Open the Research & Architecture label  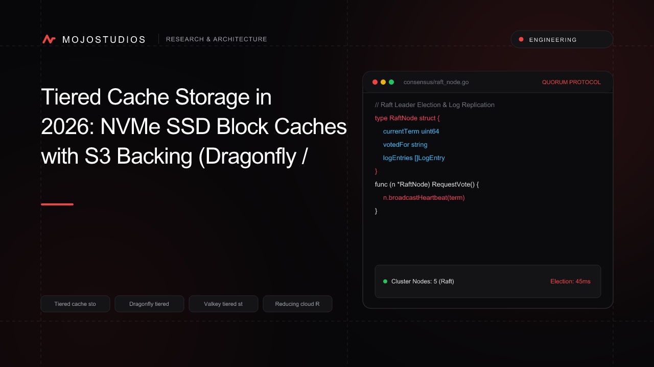click(217, 39)
